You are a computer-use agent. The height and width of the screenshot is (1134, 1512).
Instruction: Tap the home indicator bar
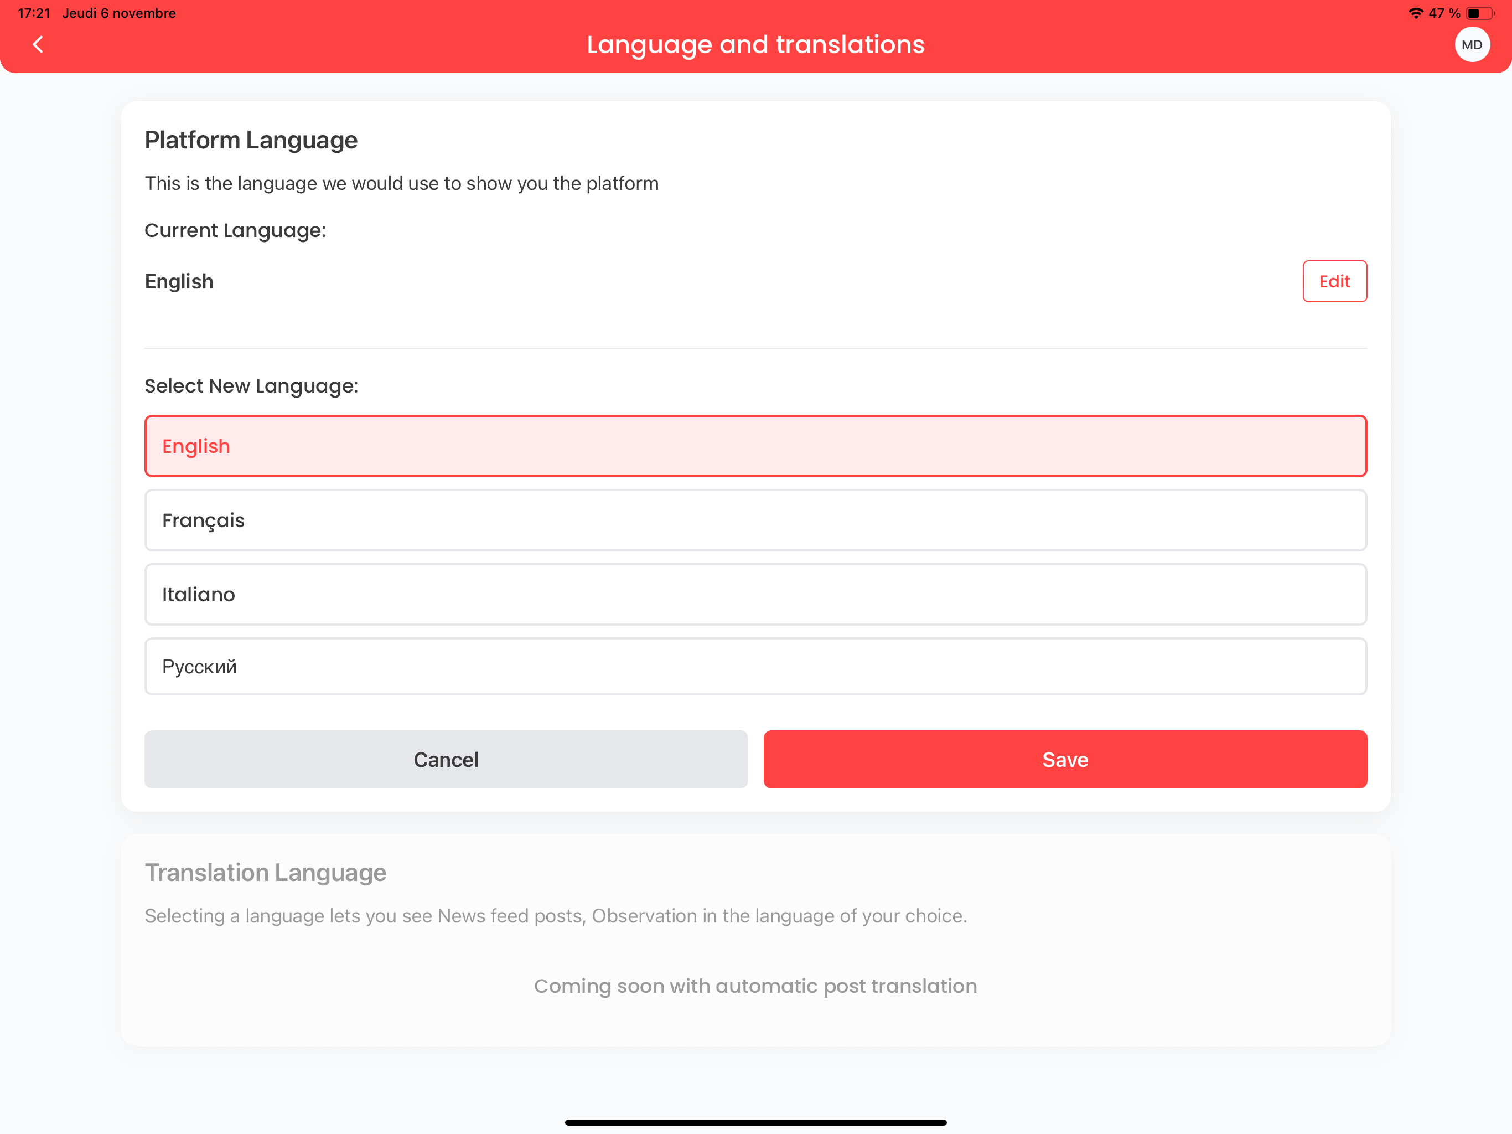click(755, 1122)
